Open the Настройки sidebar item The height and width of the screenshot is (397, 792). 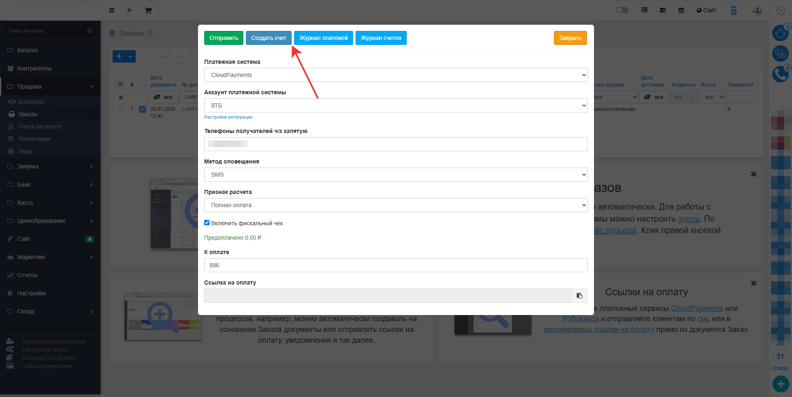point(50,293)
